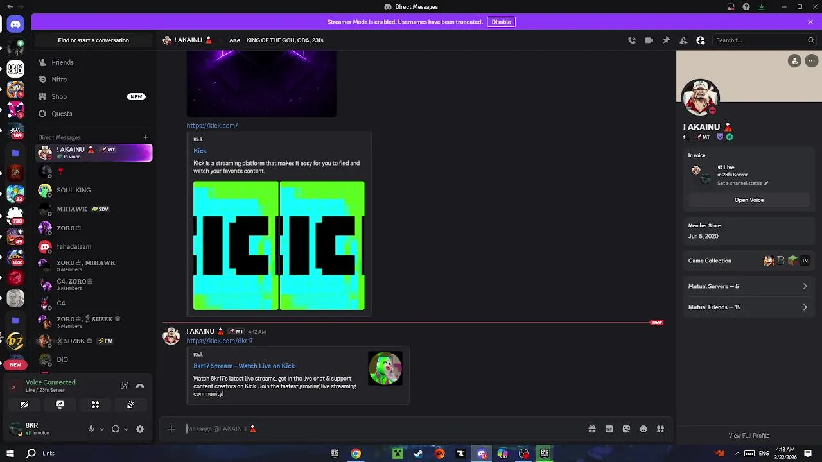The width and height of the screenshot is (822, 462).
Task: Open the emoji picker
Action: click(x=643, y=429)
